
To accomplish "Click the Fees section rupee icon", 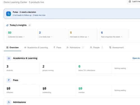I will click(9, 80).
